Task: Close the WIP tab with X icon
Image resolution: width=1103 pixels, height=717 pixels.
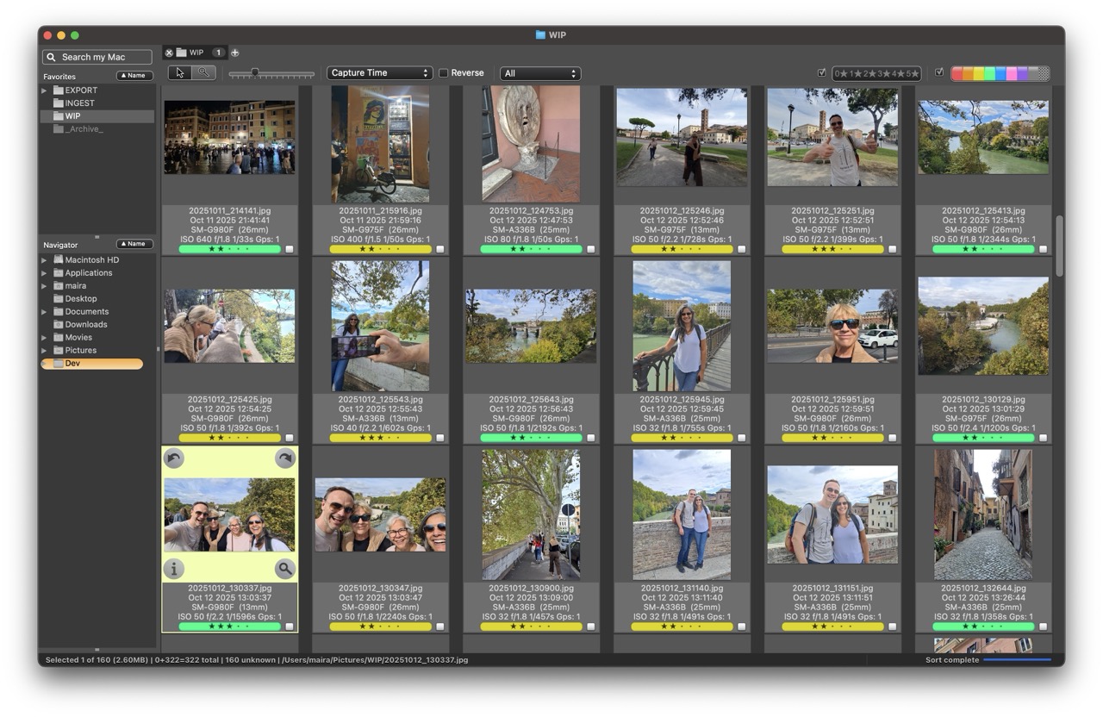Action: click(x=169, y=53)
